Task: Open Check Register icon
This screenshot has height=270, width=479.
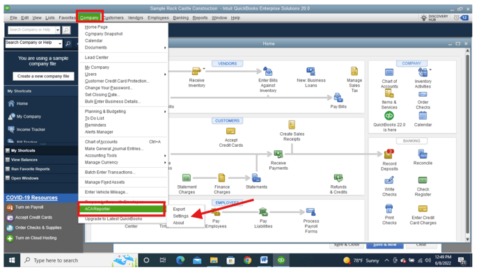Action: [x=423, y=180]
